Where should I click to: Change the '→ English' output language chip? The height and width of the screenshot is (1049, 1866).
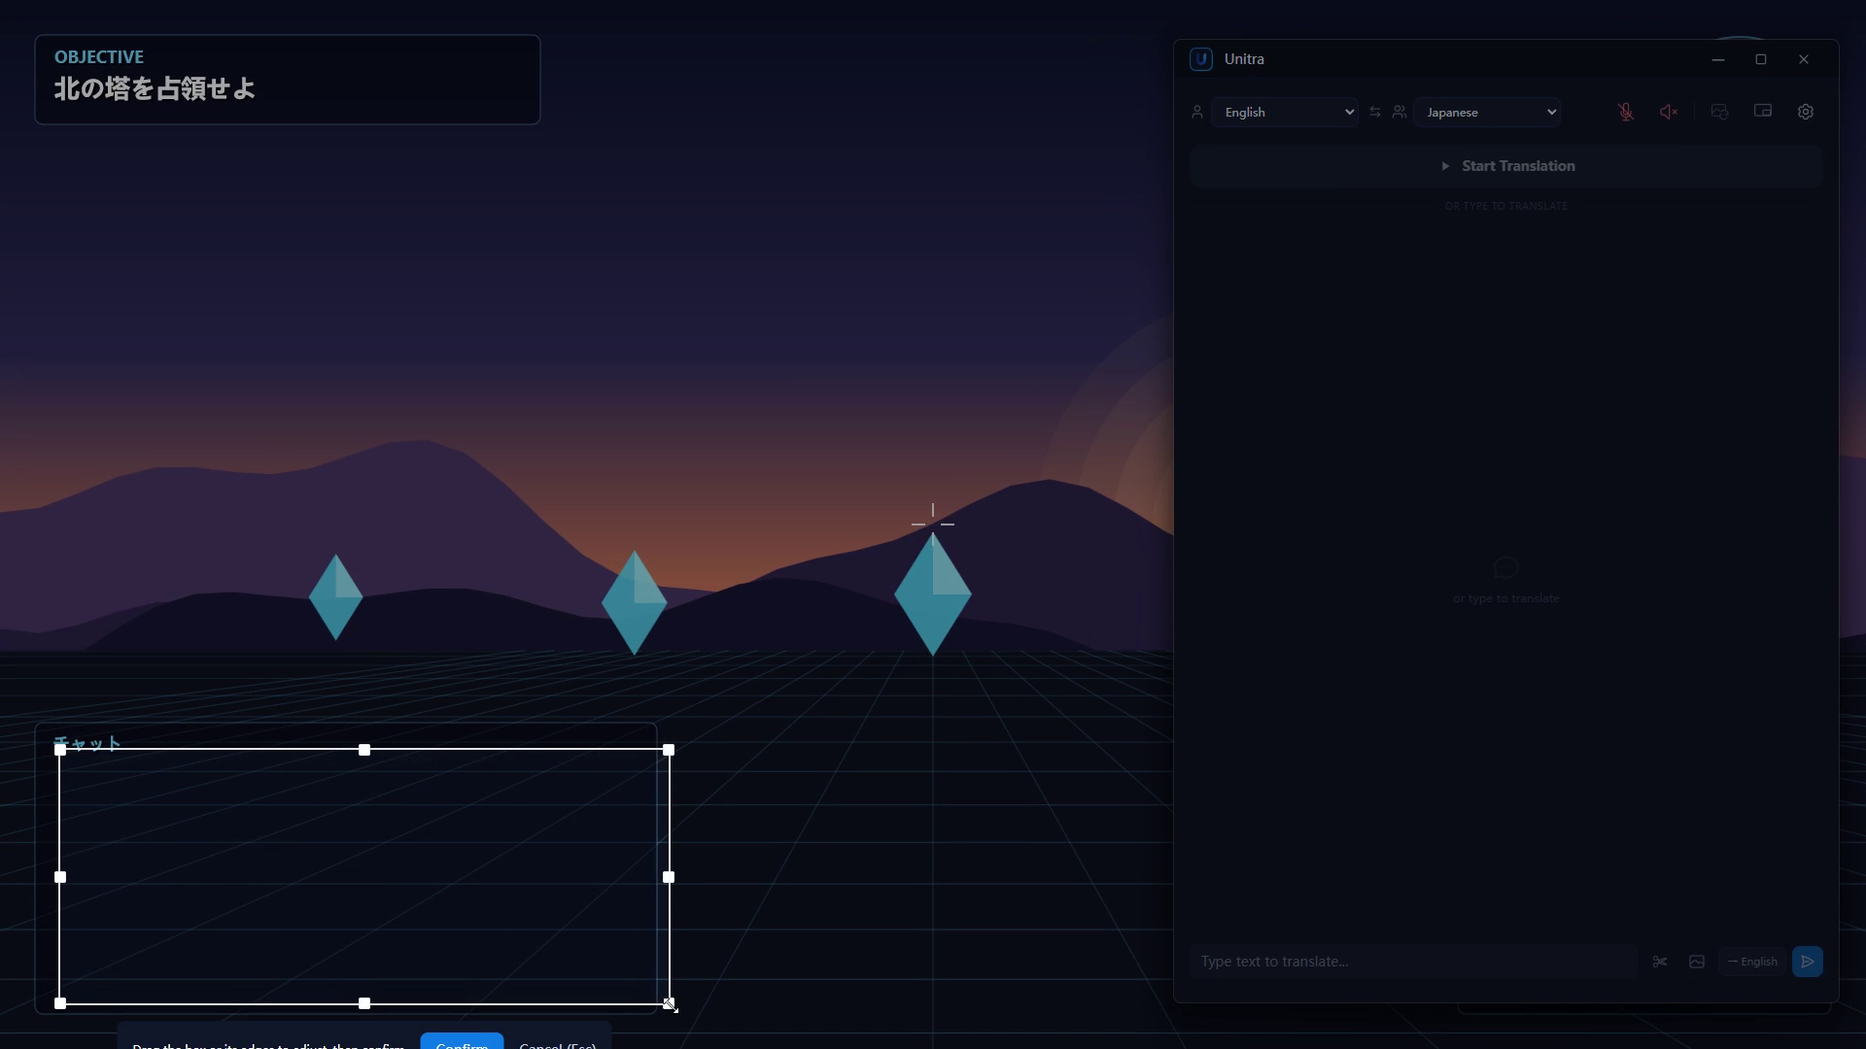[1752, 962]
